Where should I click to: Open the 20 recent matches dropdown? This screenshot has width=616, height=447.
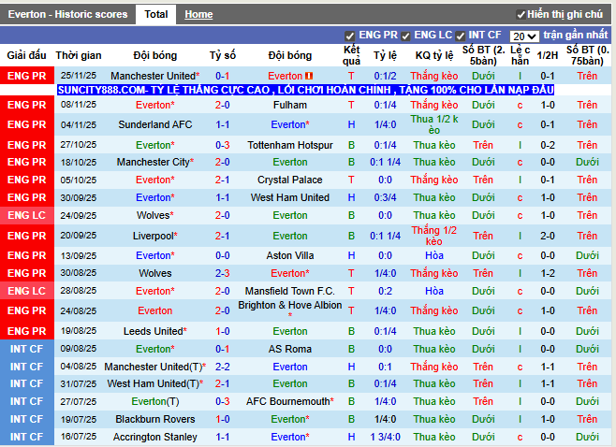tap(524, 36)
